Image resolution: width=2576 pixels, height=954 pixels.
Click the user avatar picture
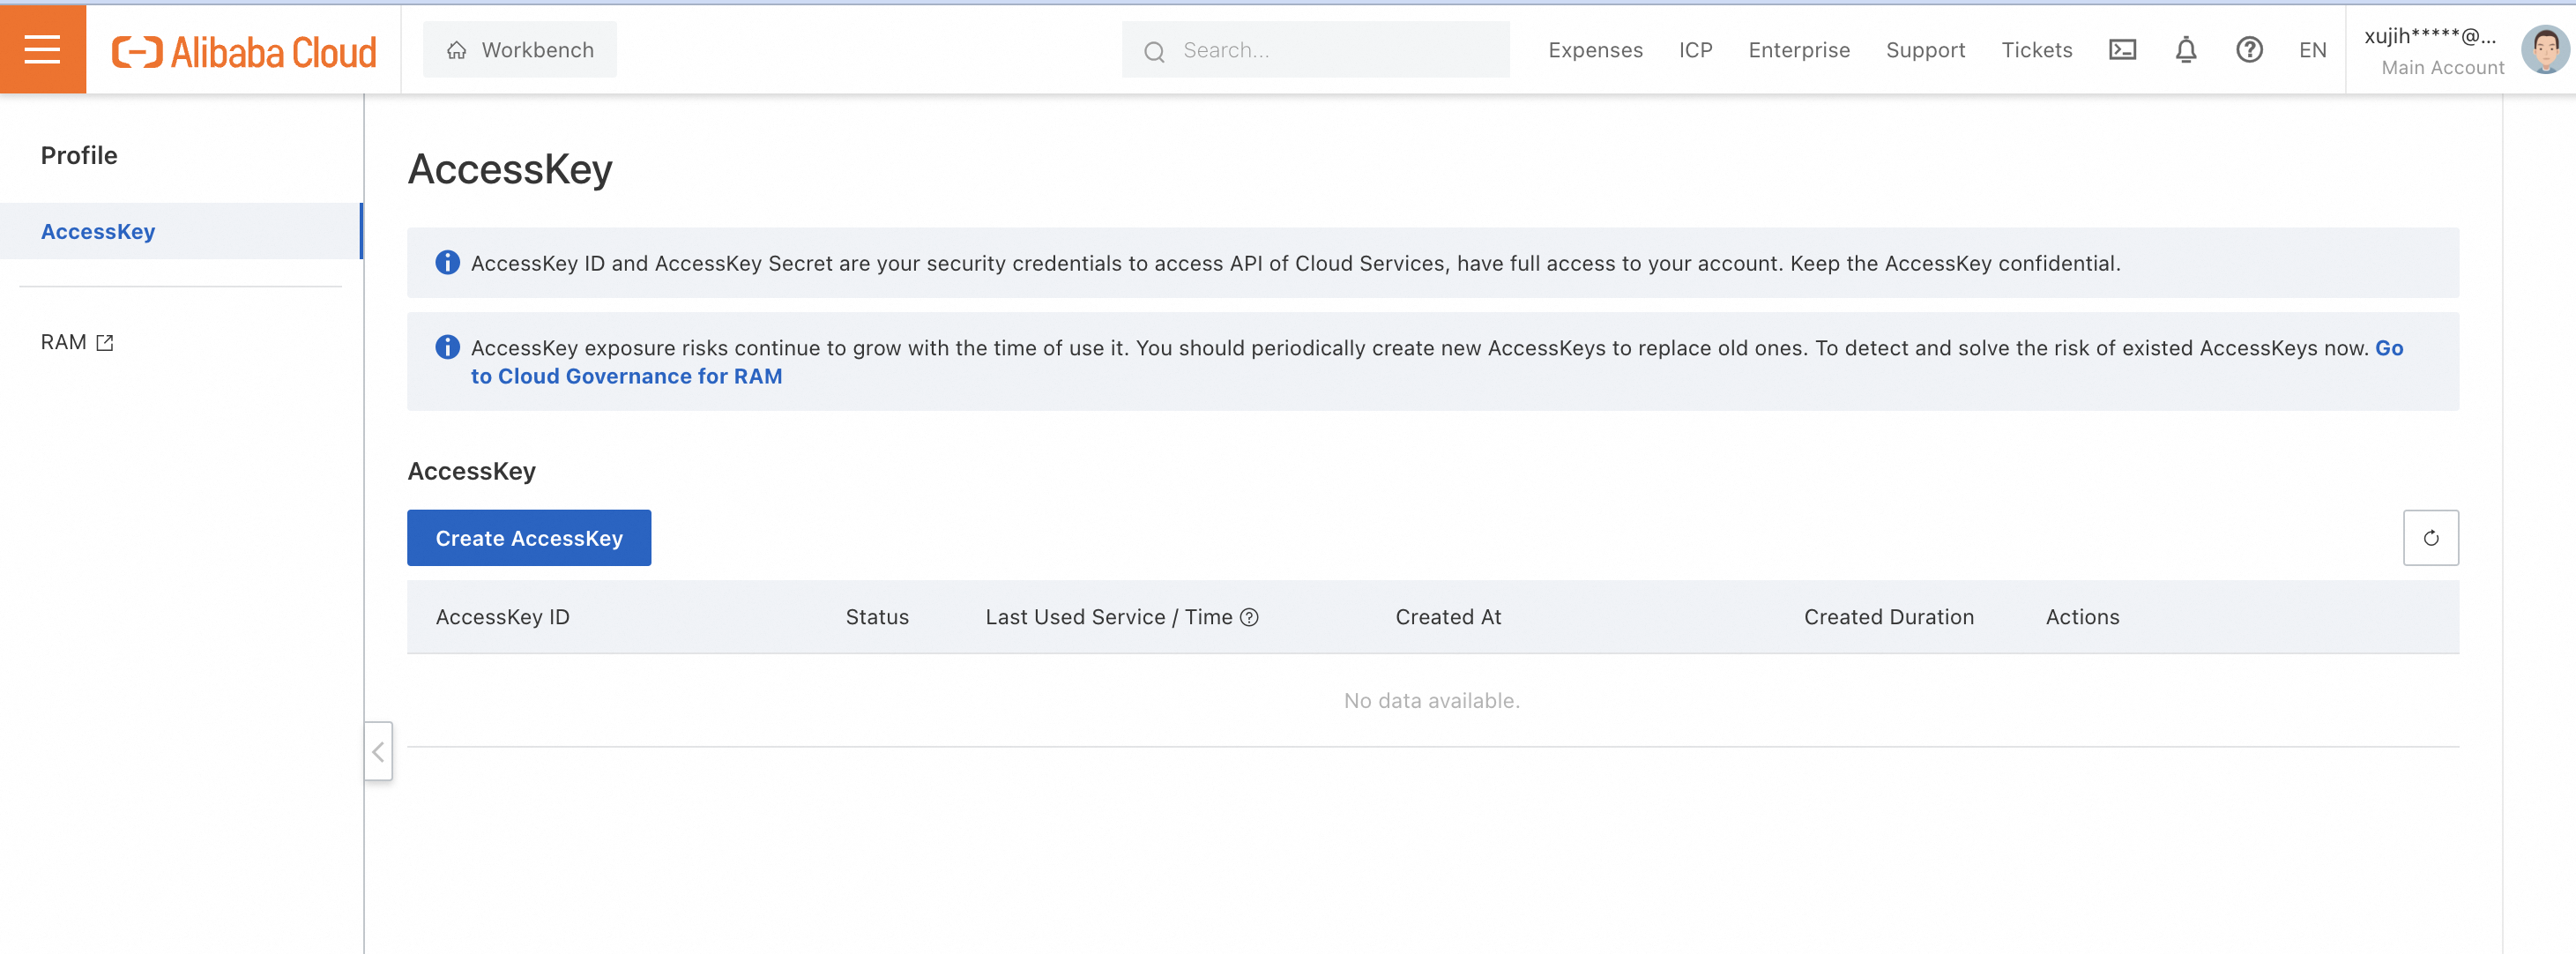2545,49
